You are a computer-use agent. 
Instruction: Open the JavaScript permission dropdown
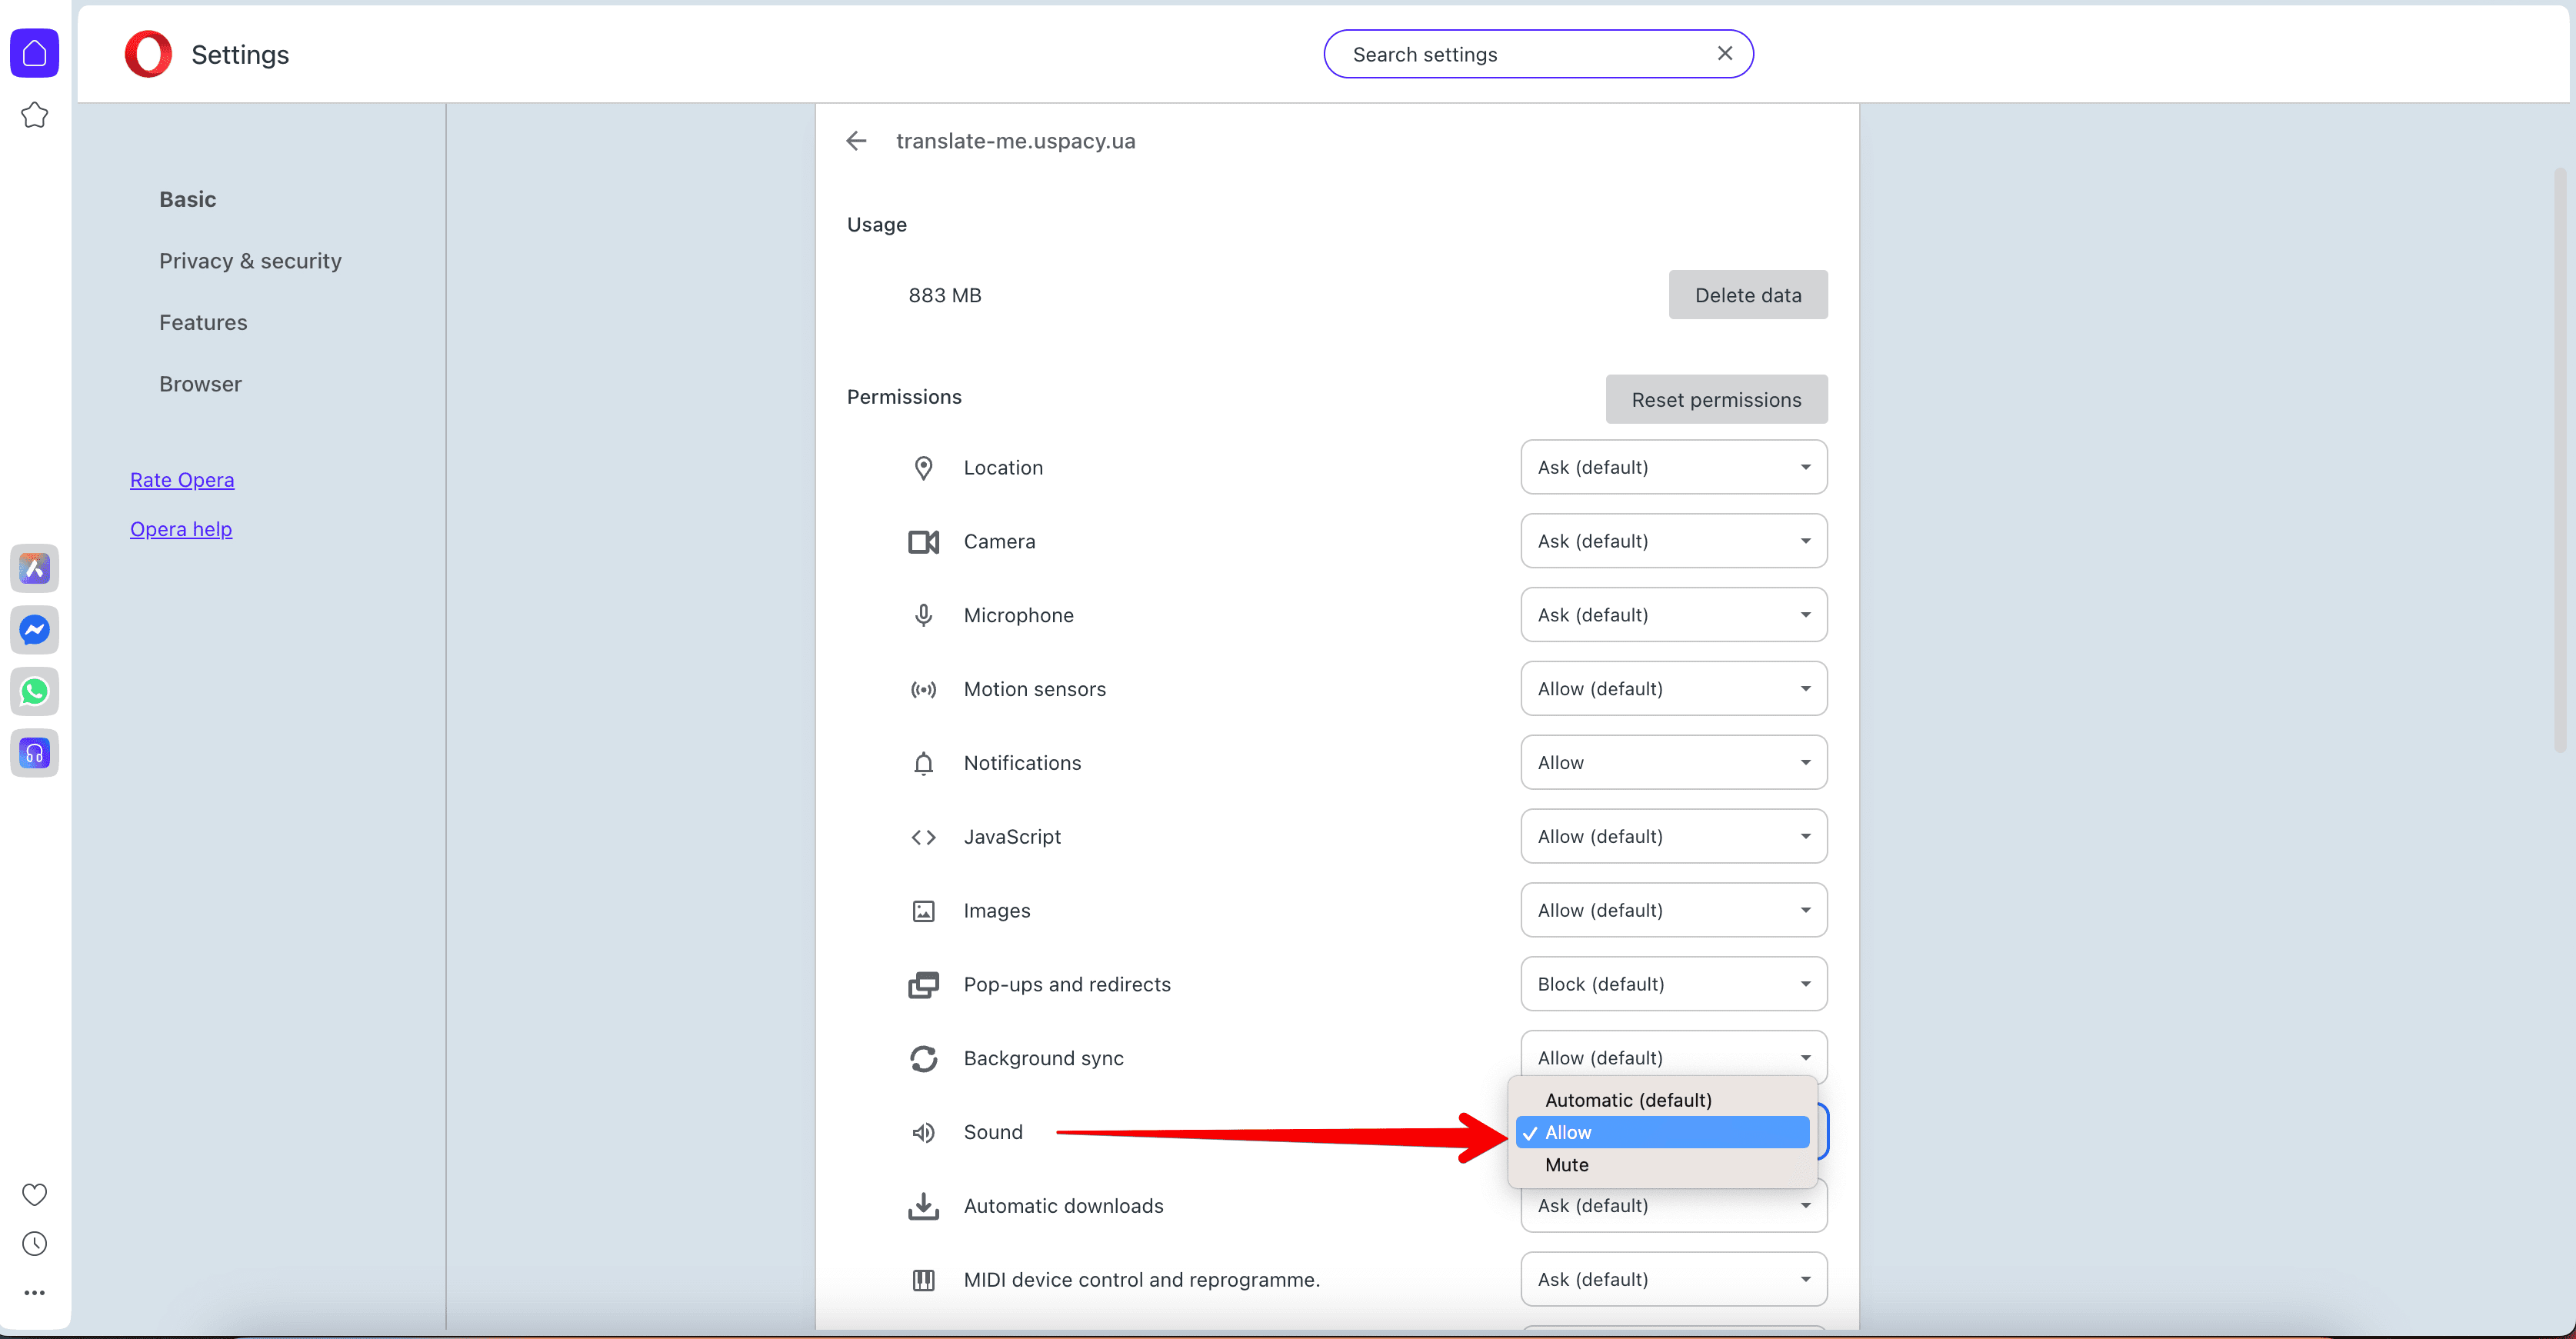pos(1674,836)
